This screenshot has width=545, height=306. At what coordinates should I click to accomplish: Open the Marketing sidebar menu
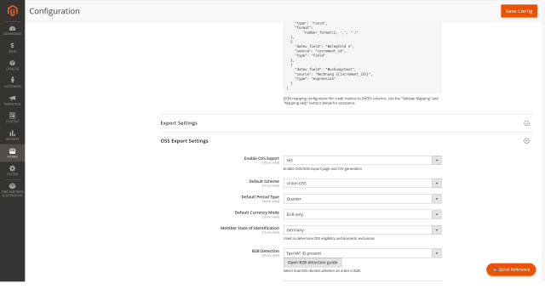coord(13,100)
